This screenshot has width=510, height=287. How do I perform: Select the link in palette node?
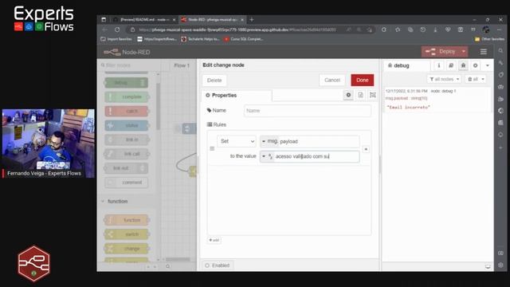coord(126,140)
